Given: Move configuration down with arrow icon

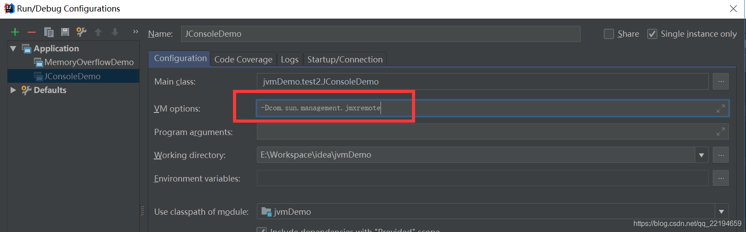Looking at the screenshot, I should (115, 32).
